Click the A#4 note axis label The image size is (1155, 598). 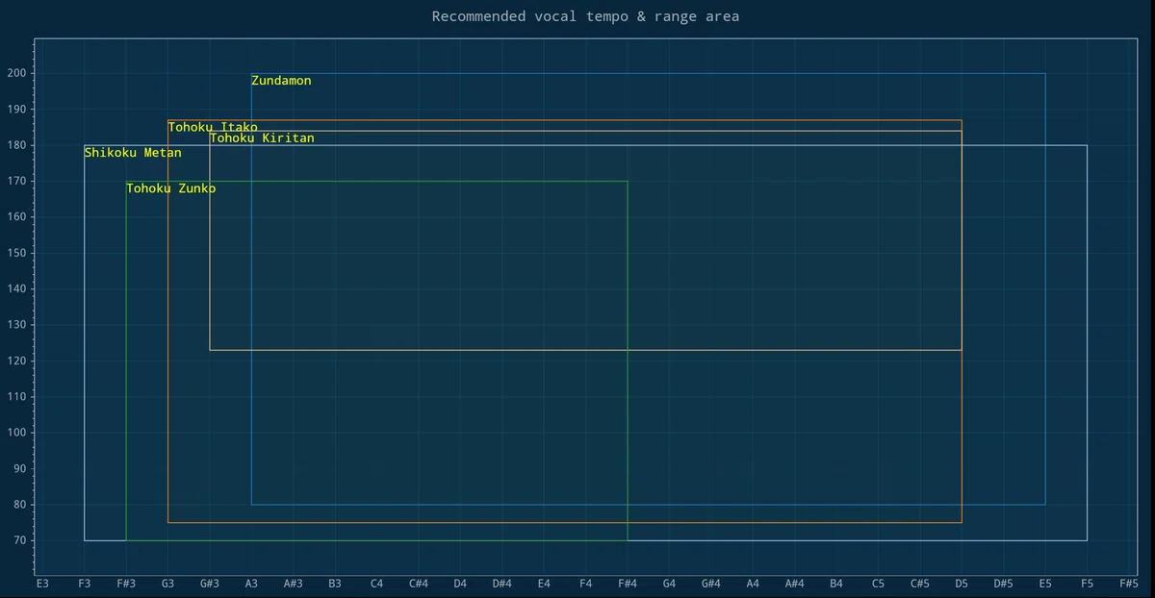(795, 584)
